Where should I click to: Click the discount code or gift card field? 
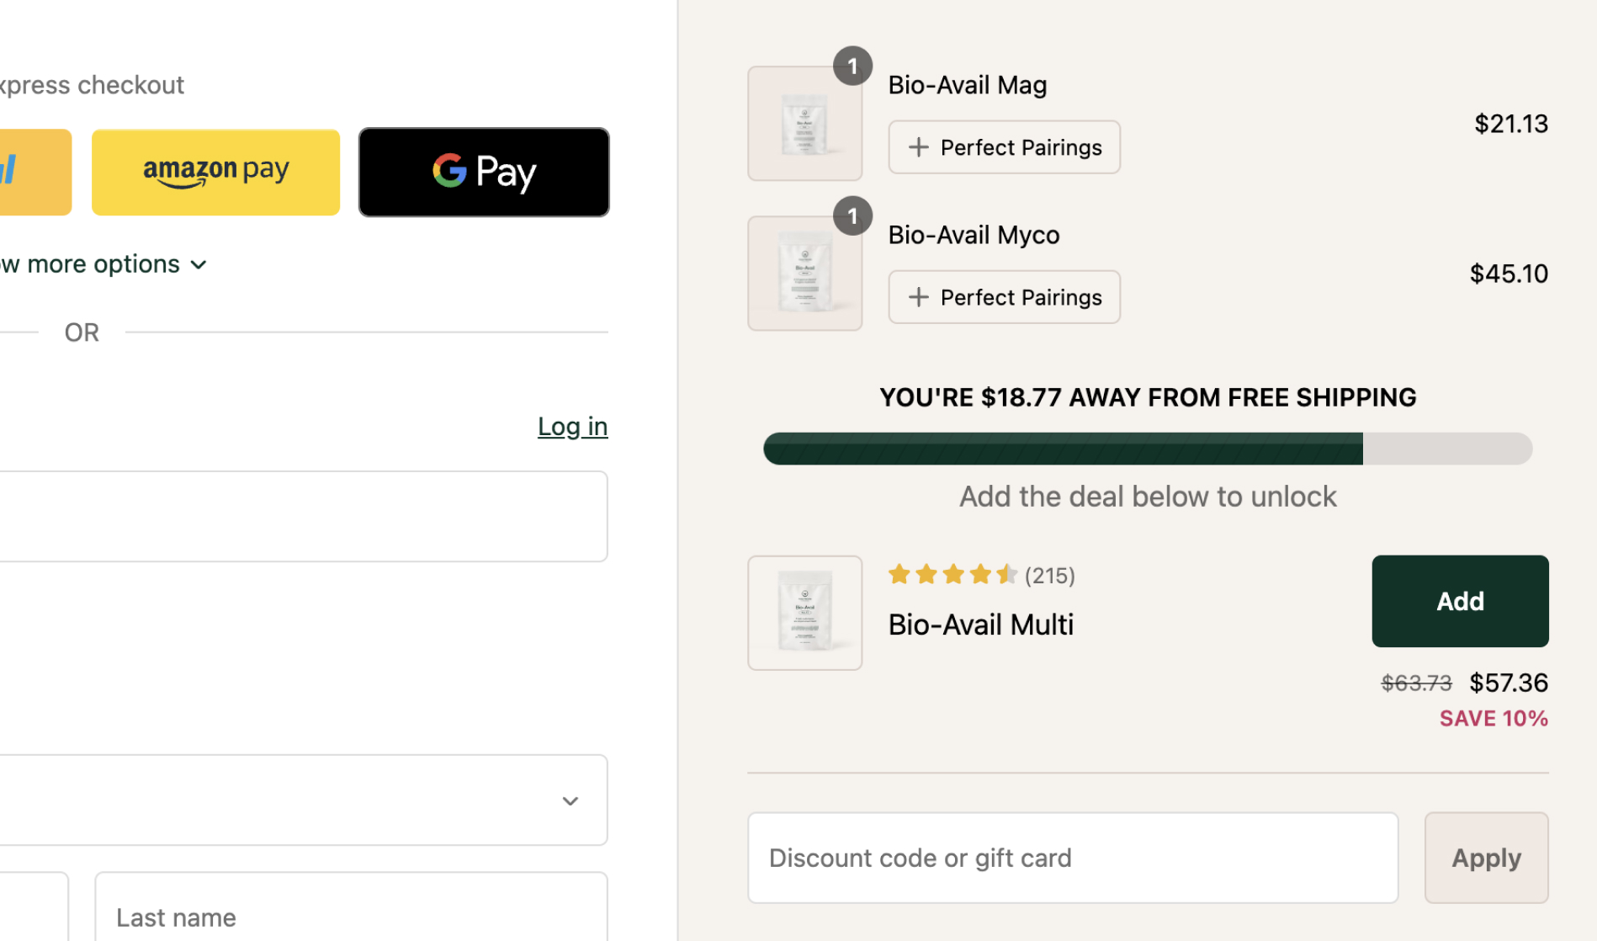[x=1072, y=858]
